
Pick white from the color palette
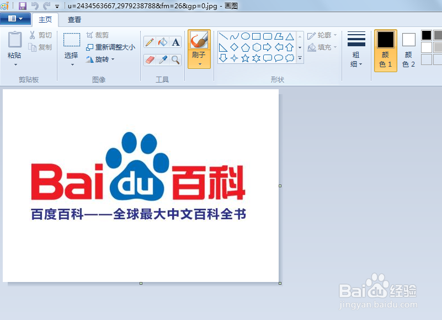click(x=427, y=47)
